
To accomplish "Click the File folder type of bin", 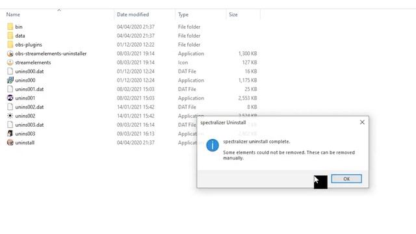I will pyautogui.click(x=189, y=27).
